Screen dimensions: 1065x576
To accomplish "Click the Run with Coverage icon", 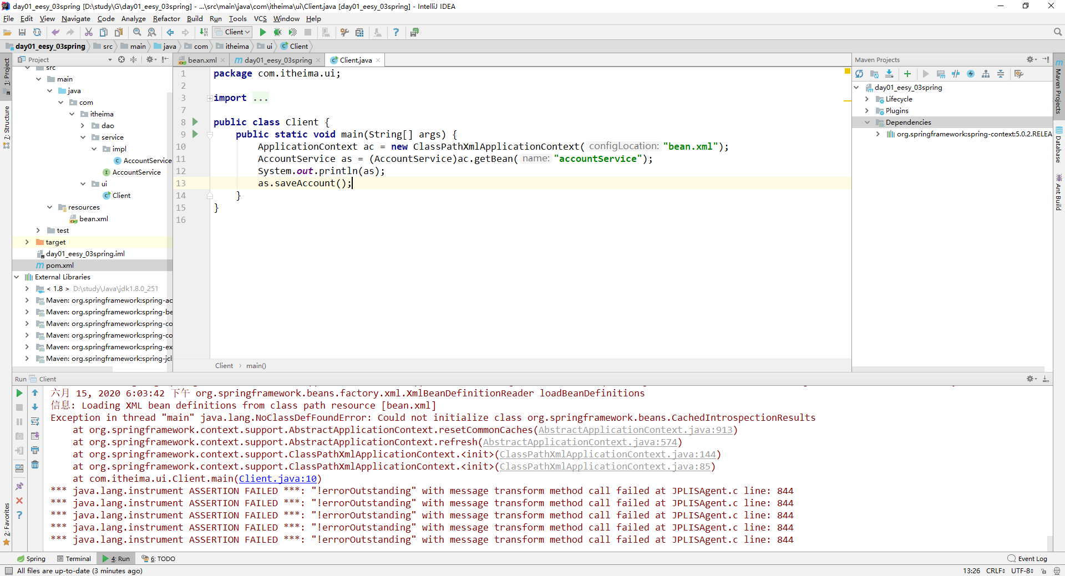I will 292,32.
